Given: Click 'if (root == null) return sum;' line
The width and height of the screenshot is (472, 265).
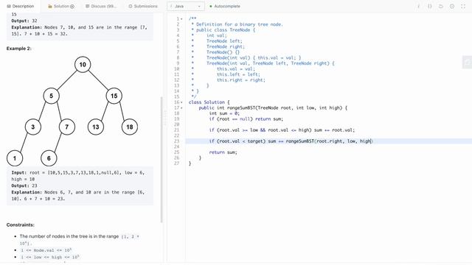Looking at the screenshot, I should (246, 119).
